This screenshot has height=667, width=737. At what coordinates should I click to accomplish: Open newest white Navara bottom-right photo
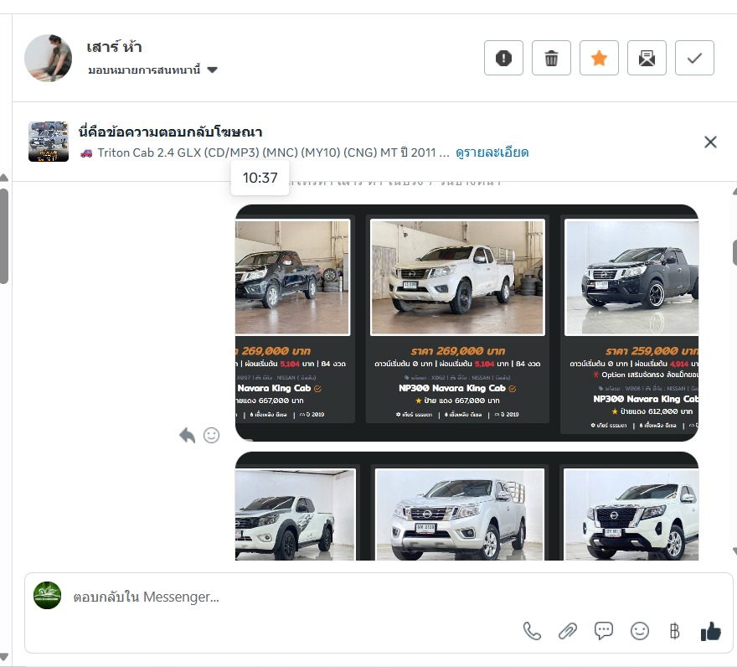[631, 514]
